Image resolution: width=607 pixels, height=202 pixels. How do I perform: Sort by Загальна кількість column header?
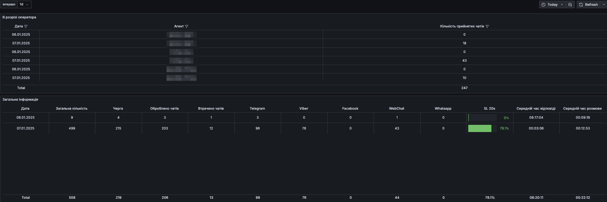[x=72, y=109]
